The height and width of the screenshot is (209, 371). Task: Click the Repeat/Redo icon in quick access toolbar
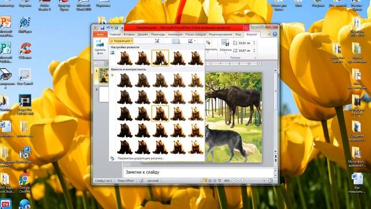[x=117, y=28]
